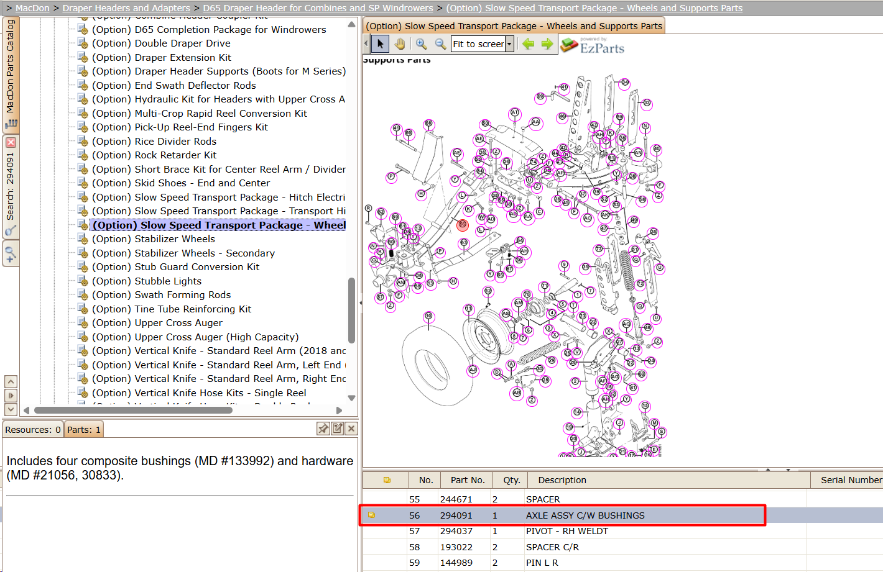
Task: Click the down chevron in left sidebar
Action: point(11,409)
